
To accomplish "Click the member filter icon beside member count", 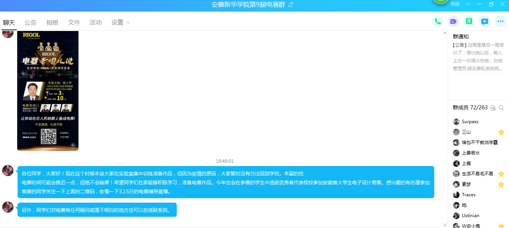I will (493, 107).
